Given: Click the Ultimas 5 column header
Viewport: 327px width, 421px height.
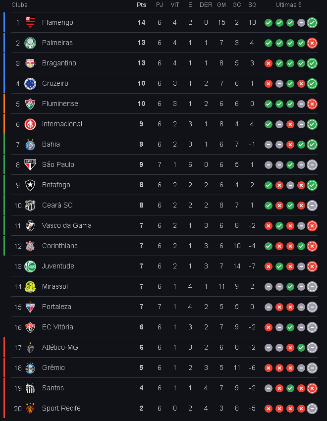Looking at the screenshot, I should [x=288, y=5].
